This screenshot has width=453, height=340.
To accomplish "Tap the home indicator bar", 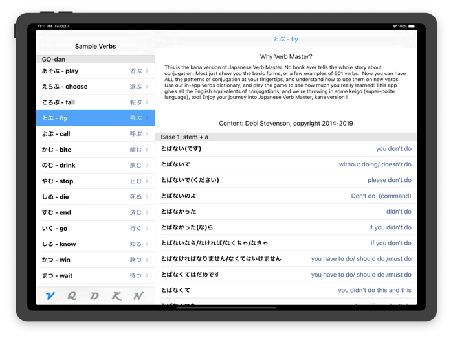I will click(226, 308).
